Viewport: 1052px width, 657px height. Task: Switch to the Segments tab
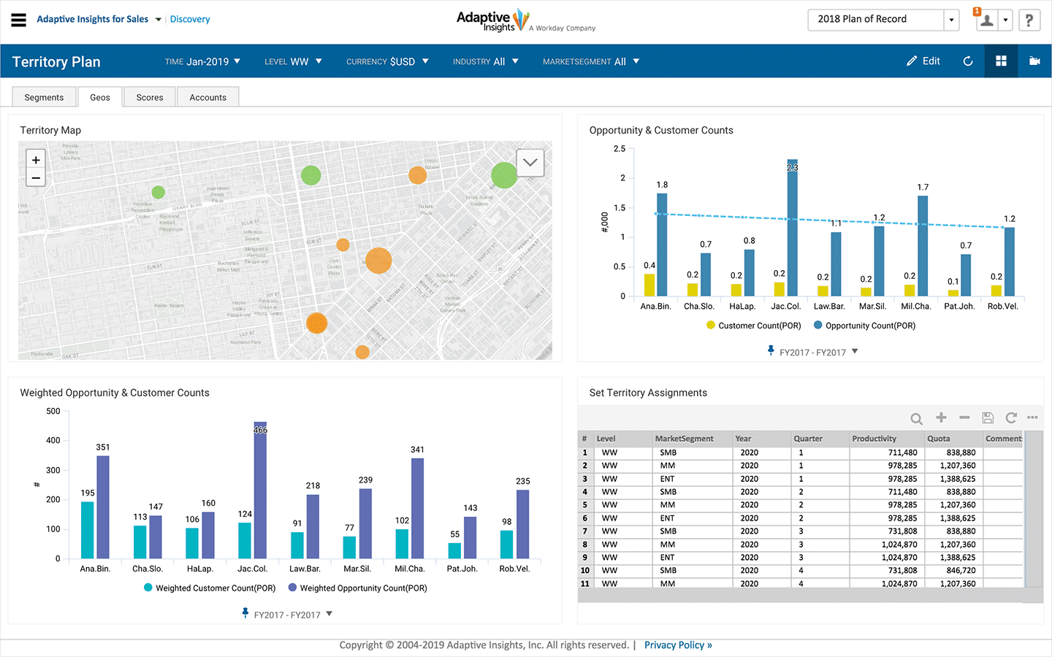click(x=44, y=97)
